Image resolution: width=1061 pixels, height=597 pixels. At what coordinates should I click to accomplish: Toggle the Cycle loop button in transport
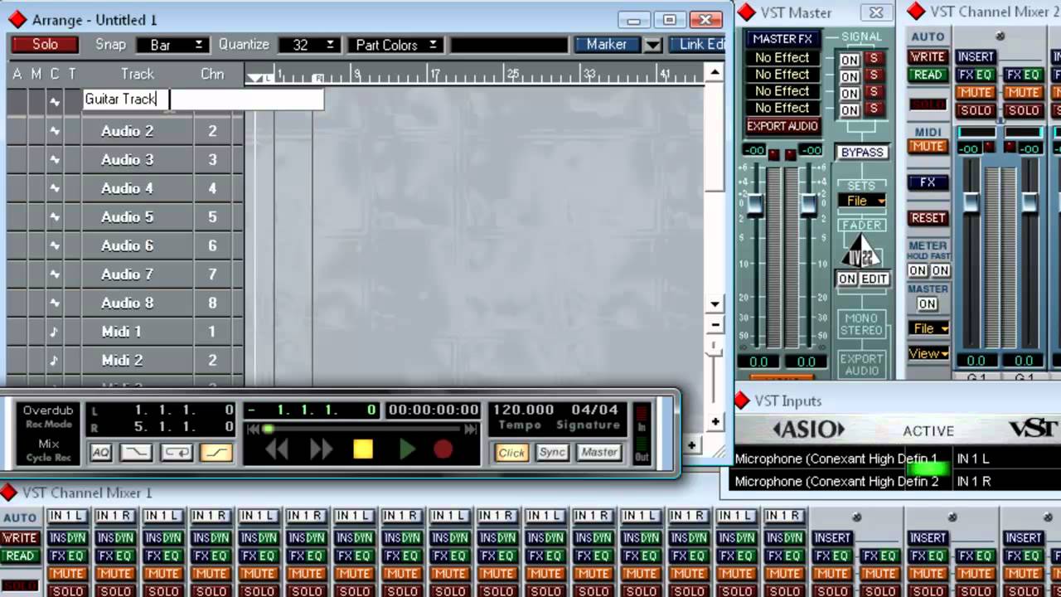click(176, 453)
